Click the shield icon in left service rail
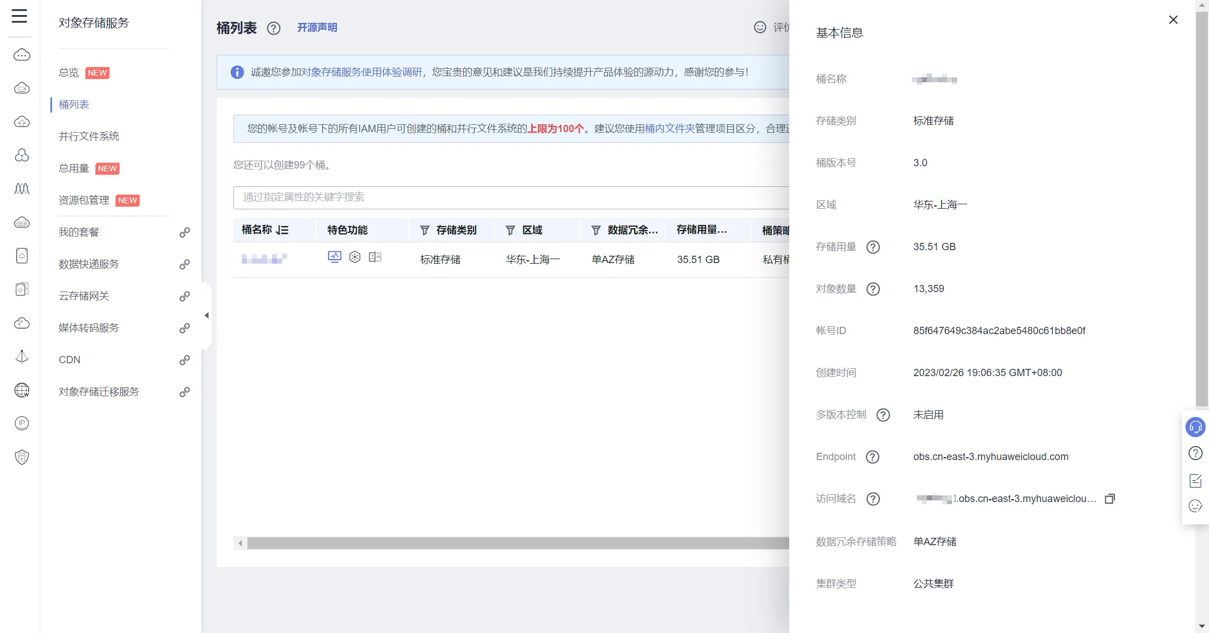The image size is (1209, 633). 21,457
